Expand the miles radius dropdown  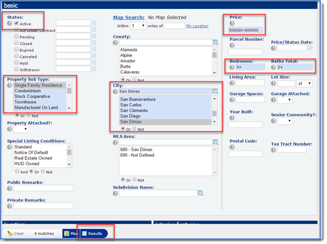click(x=138, y=26)
